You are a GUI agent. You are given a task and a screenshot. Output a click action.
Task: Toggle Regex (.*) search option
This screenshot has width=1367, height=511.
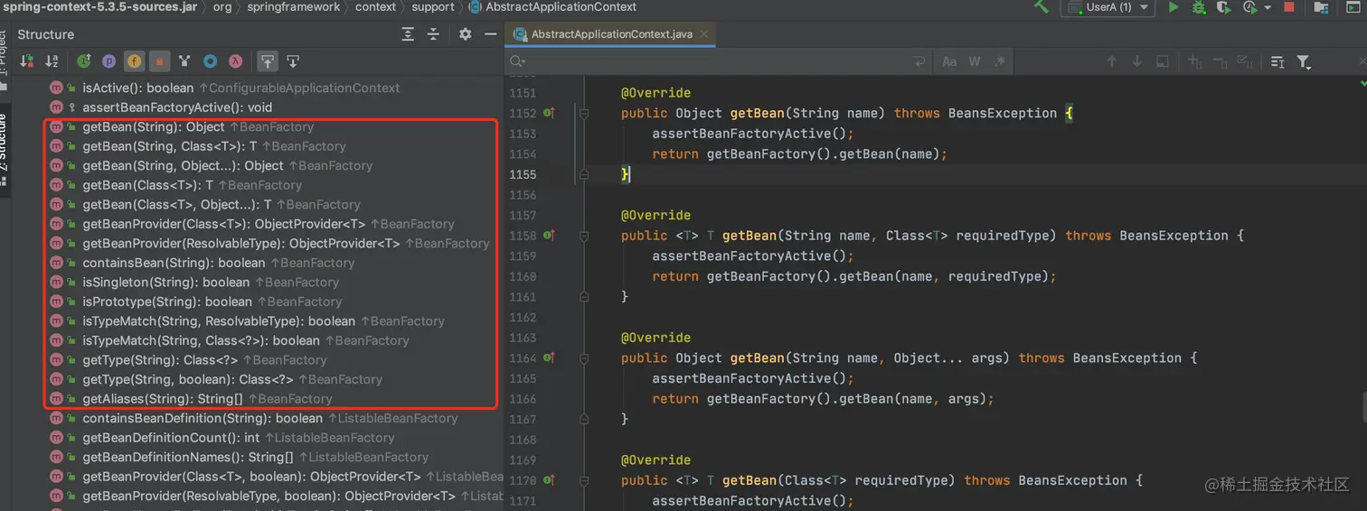[x=1000, y=61]
